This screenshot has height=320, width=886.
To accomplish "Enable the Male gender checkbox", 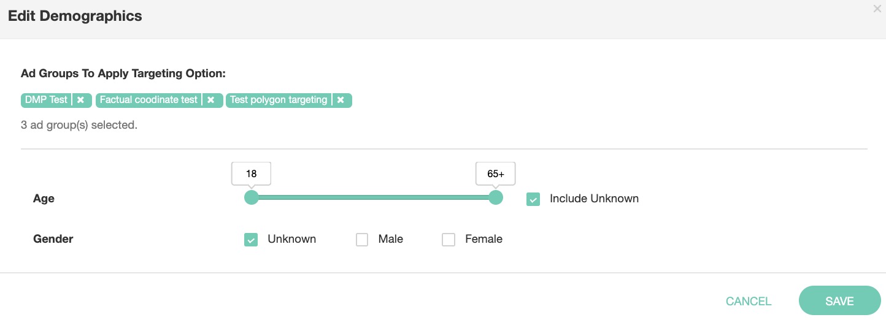I will click(362, 240).
